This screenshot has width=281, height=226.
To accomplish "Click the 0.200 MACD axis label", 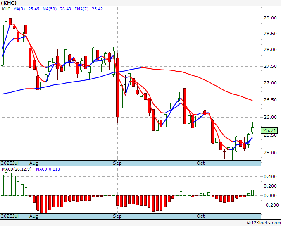I will tap(270, 186).
